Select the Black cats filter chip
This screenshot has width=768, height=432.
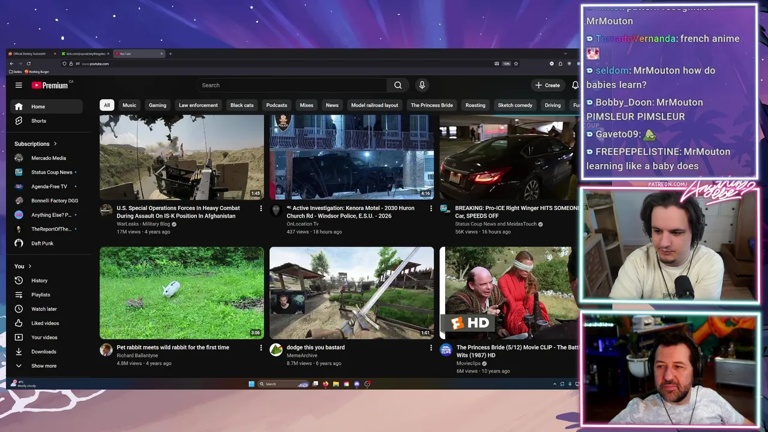(x=242, y=105)
